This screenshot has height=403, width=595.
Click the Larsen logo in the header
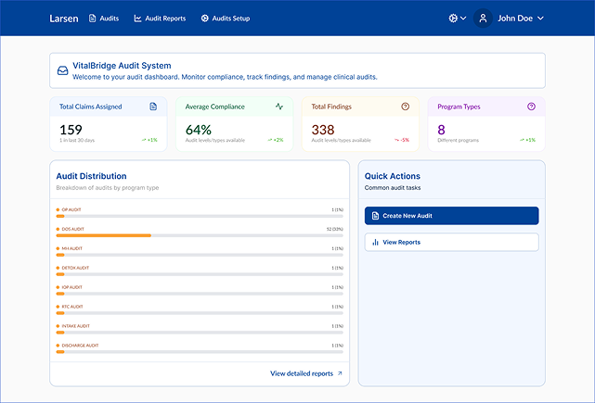(x=64, y=18)
